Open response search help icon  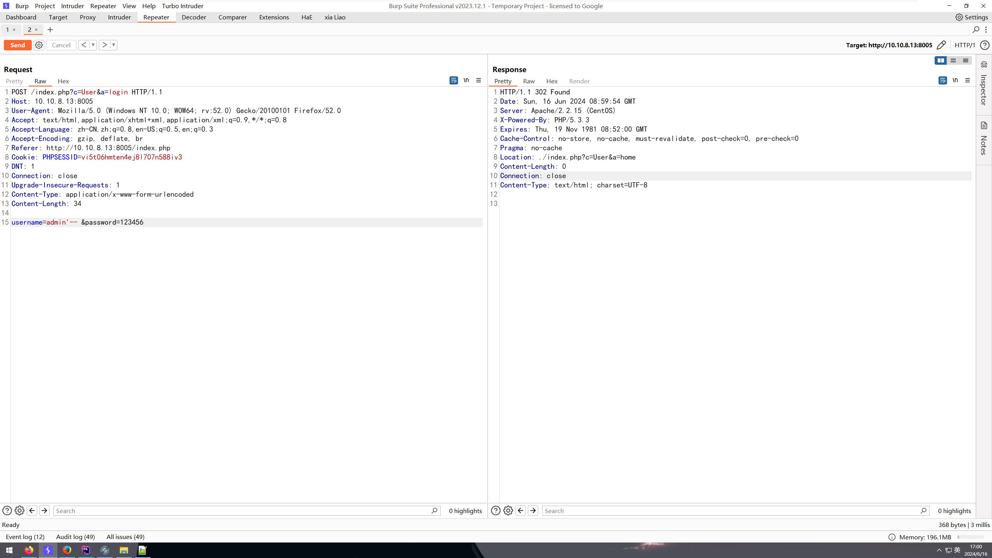496,511
